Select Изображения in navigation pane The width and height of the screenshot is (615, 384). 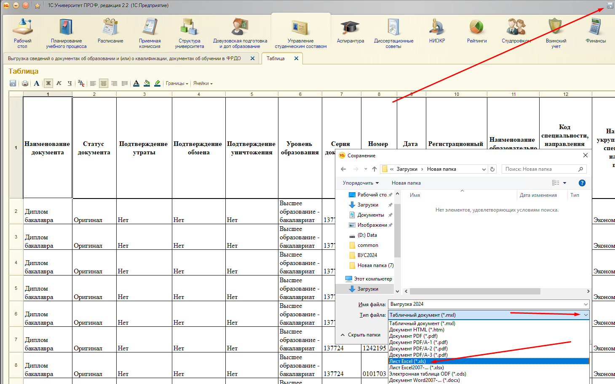pos(371,225)
